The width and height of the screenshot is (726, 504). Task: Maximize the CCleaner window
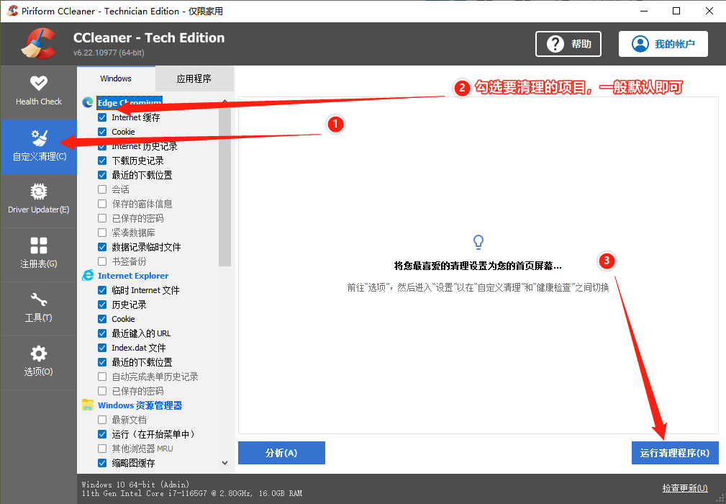pyautogui.click(x=676, y=11)
